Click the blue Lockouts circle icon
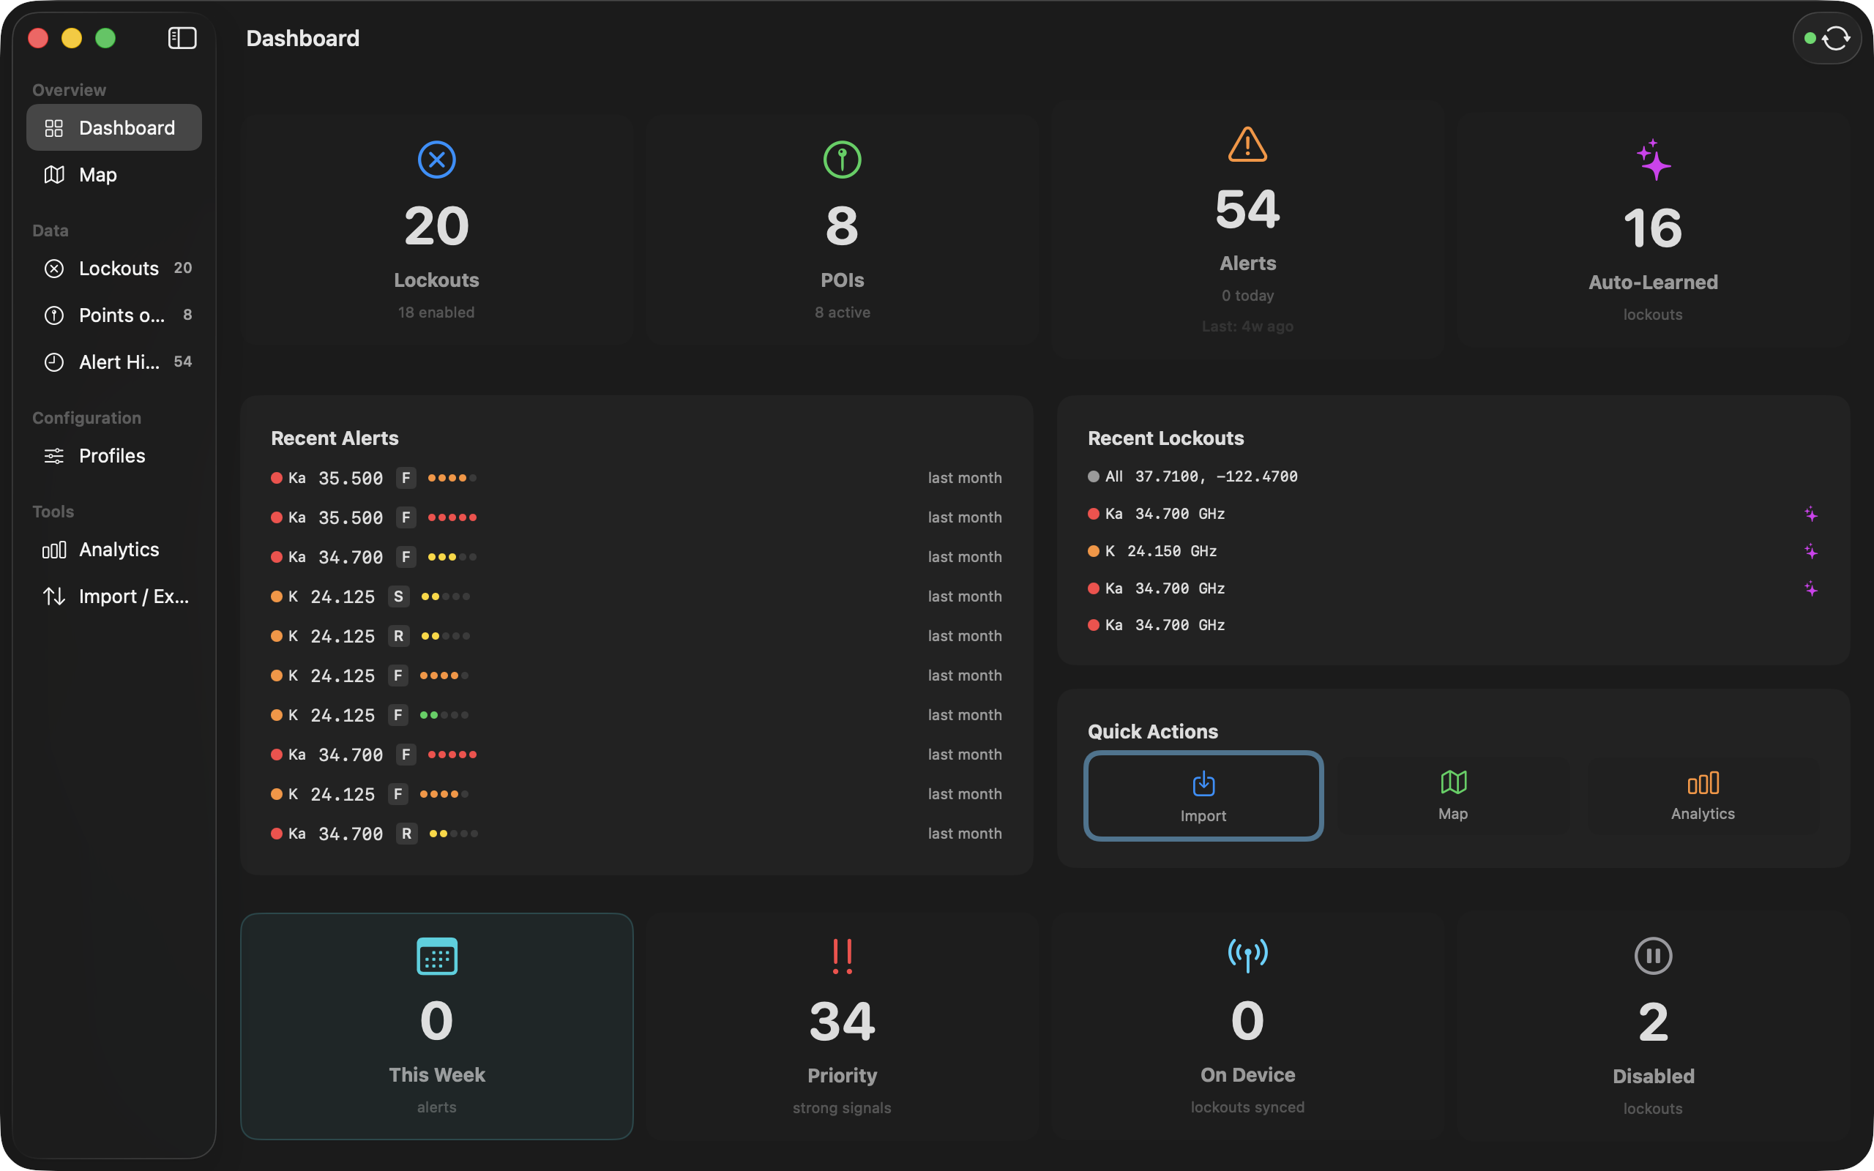The image size is (1874, 1171). 437,160
